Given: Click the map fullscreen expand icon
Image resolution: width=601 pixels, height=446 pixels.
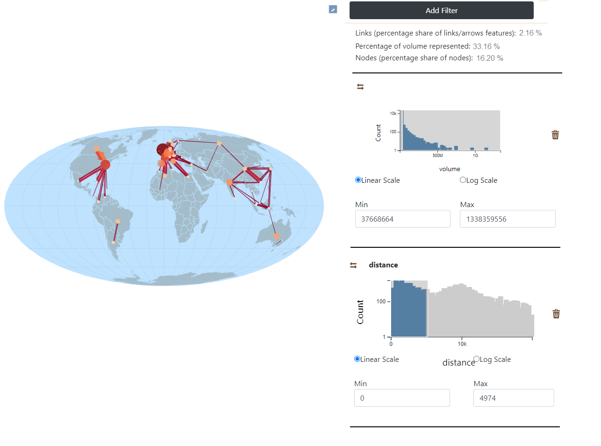Looking at the screenshot, I should 333,9.
